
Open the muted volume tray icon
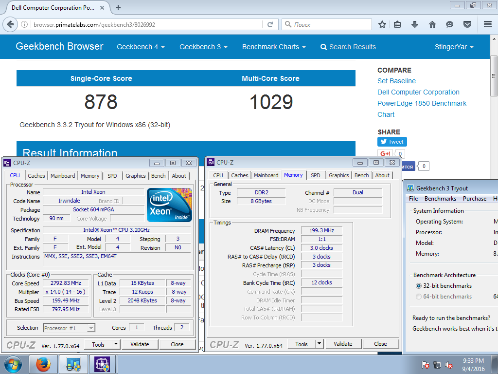449,365
